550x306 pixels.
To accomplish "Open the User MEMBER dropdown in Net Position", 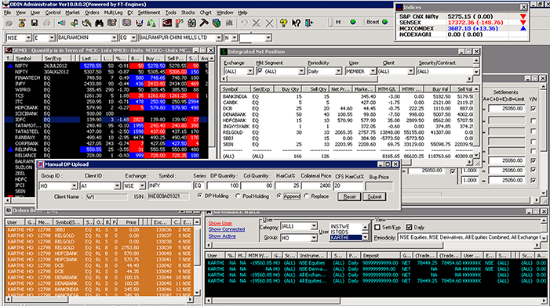I will (373, 71).
